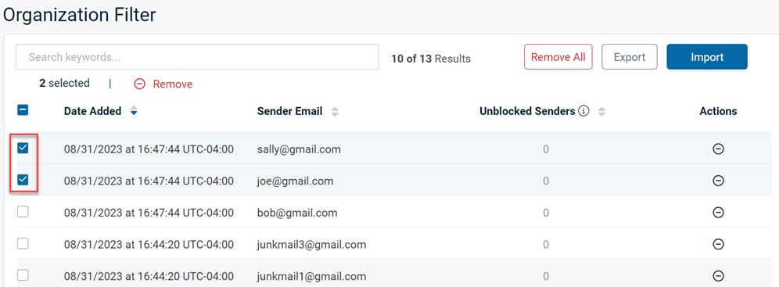This screenshot has height=287, width=779.
Task: Click the Export button
Action: 630,57
